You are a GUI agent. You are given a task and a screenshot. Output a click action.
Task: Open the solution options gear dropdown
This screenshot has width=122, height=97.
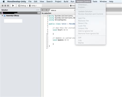coord(39,13)
